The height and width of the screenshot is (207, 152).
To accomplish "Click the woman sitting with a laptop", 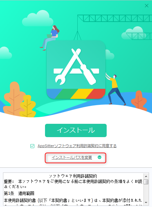I will pos(50,38).
